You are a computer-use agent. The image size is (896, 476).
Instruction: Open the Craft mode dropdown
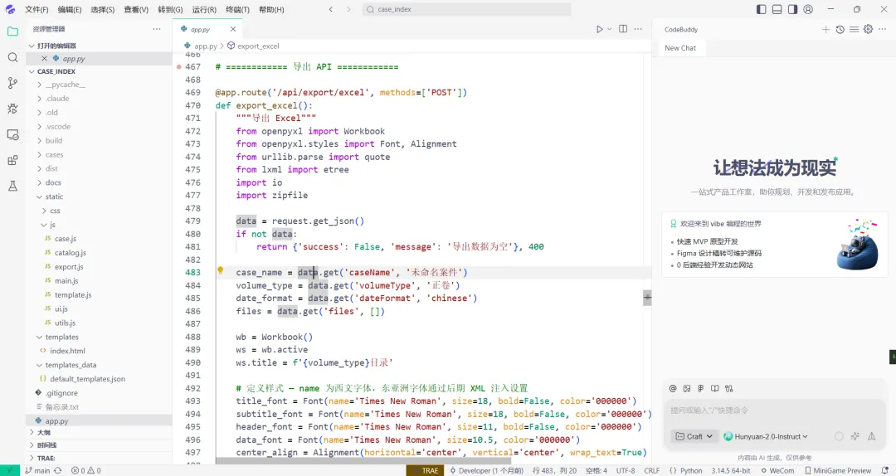[x=694, y=436]
